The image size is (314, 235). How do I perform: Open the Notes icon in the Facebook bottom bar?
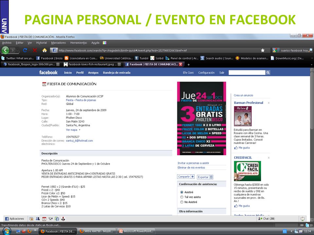pos(57,219)
